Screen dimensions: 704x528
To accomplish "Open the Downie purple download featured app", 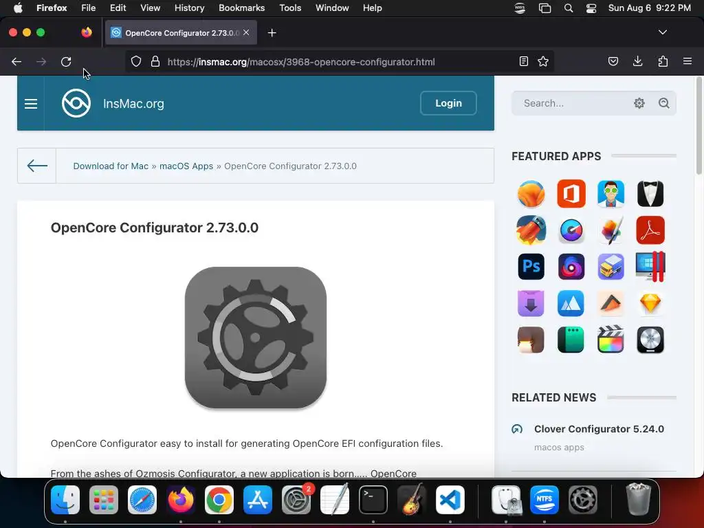I will [x=531, y=303].
